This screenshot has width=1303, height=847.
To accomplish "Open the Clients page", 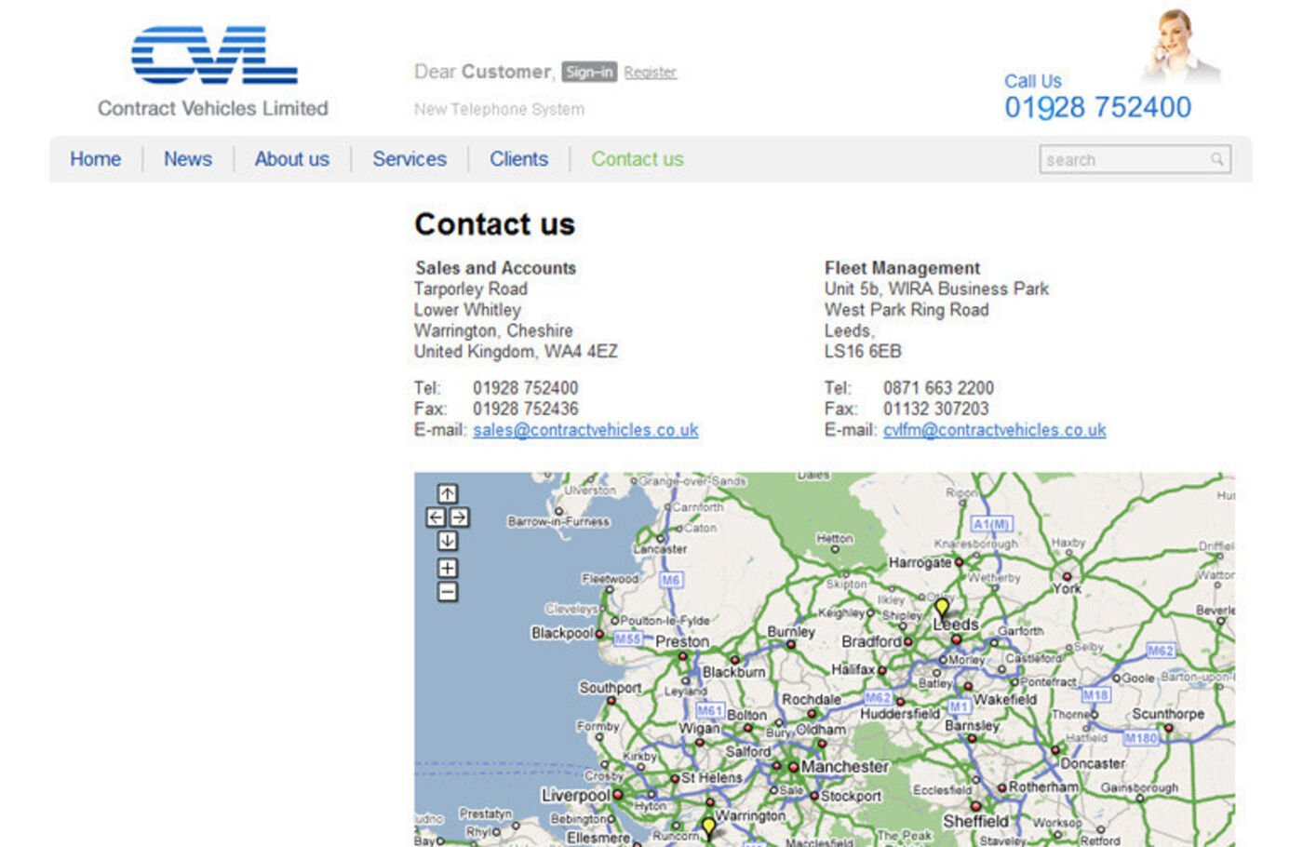I will click(x=518, y=159).
